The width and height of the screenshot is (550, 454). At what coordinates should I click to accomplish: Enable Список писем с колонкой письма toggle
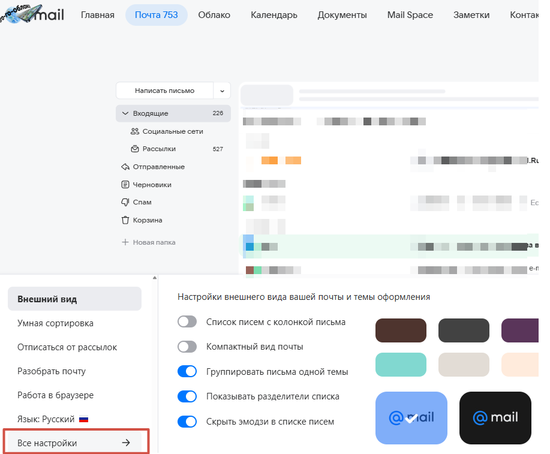187,322
